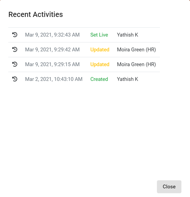190x197 pixels.
Task: Click Updated status at 9:29:15 AM
Action: [100, 64]
